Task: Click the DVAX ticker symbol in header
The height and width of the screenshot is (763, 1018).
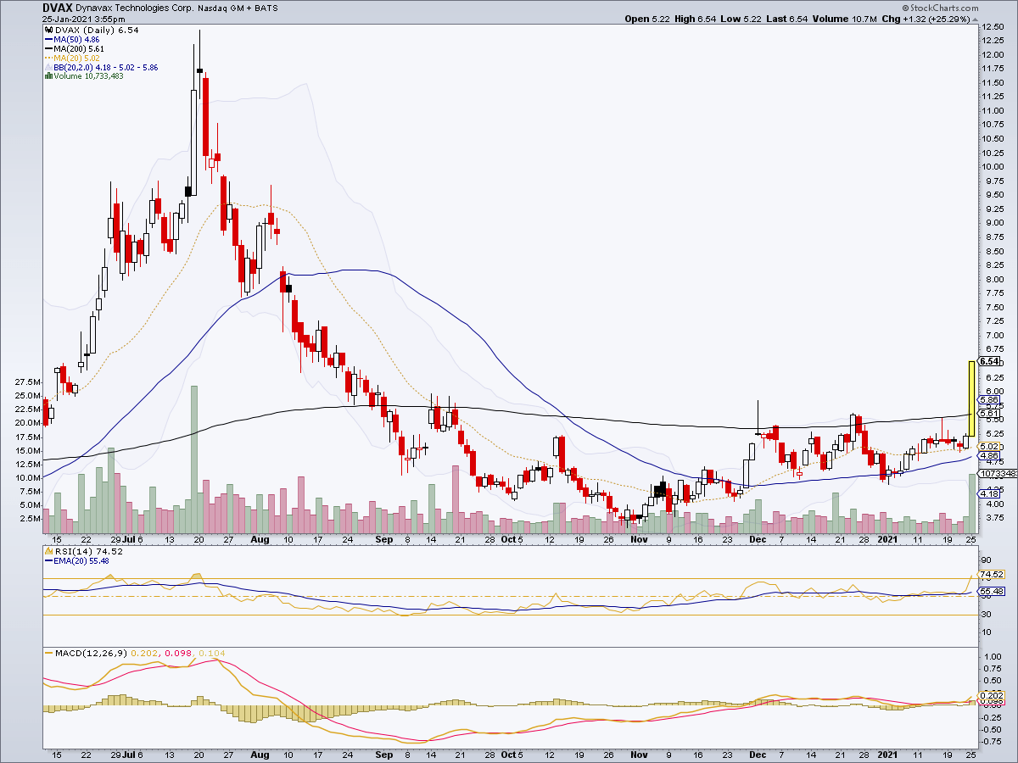Action: tap(59, 7)
